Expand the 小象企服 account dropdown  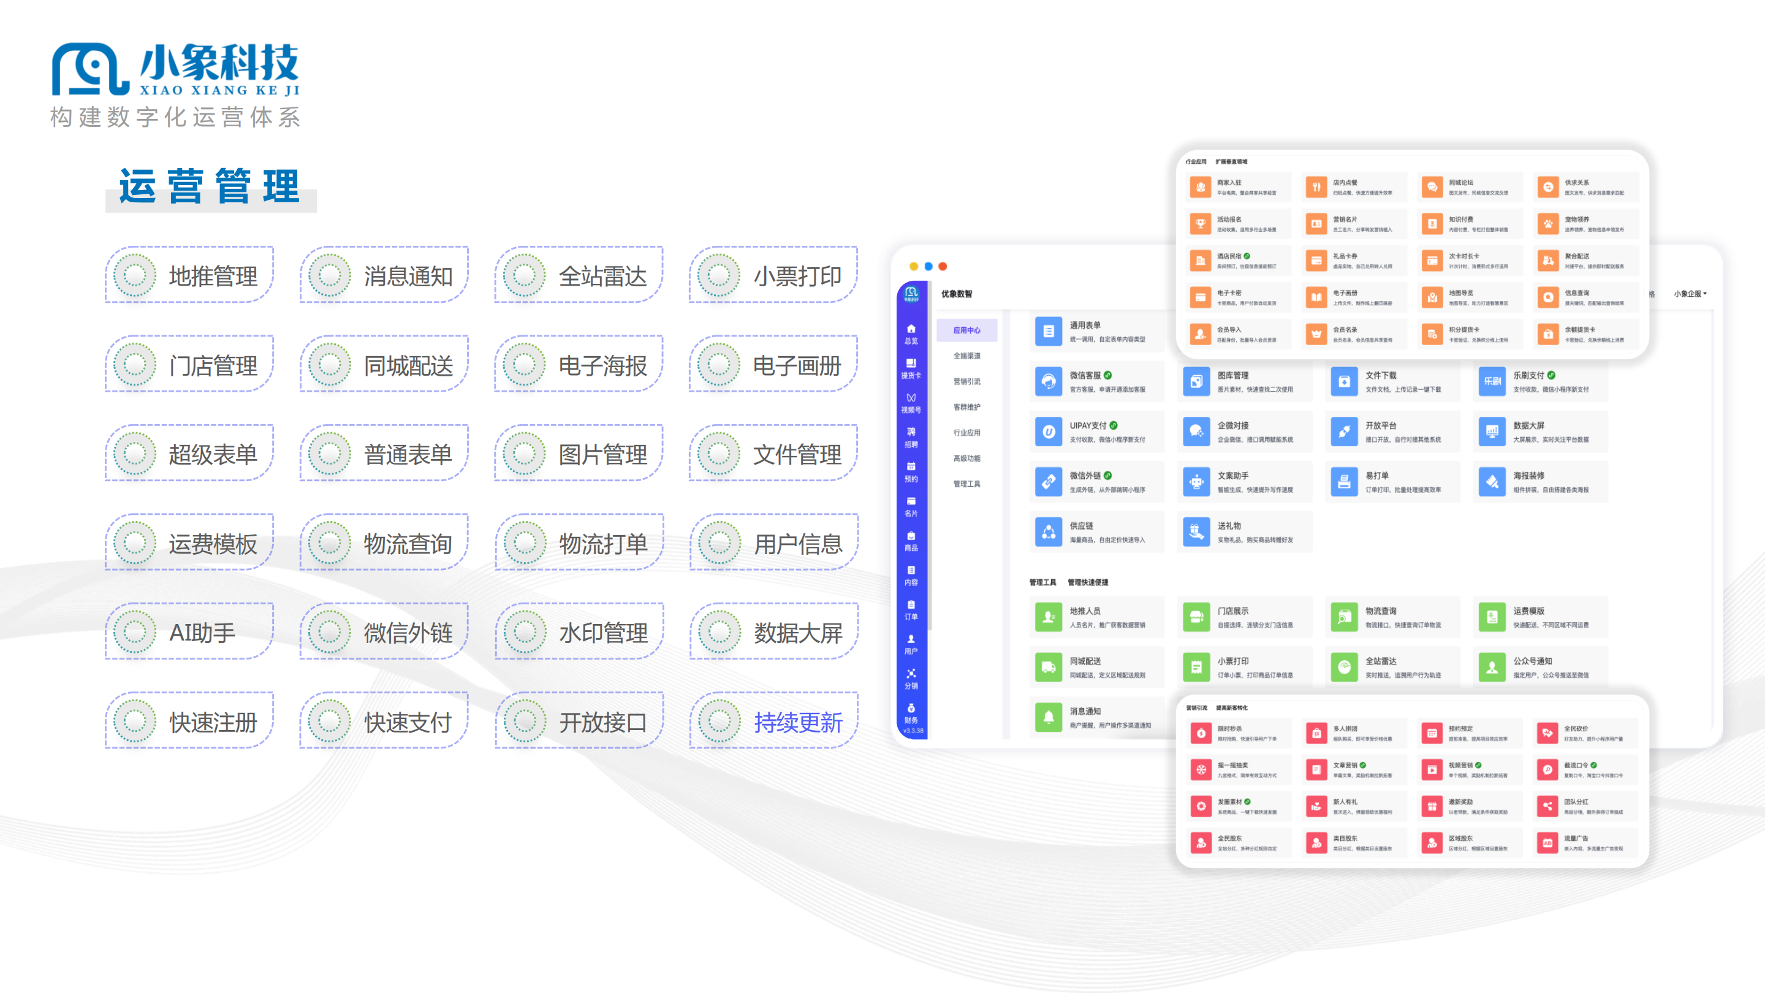pyautogui.click(x=1690, y=294)
